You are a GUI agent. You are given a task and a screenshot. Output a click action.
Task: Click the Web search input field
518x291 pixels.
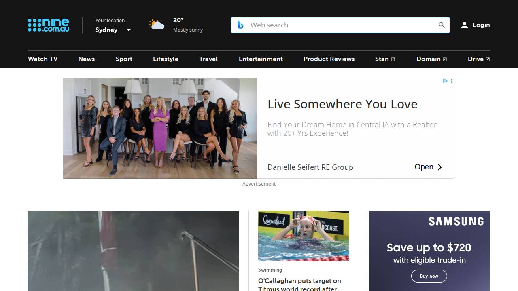click(x=340, y=25)
